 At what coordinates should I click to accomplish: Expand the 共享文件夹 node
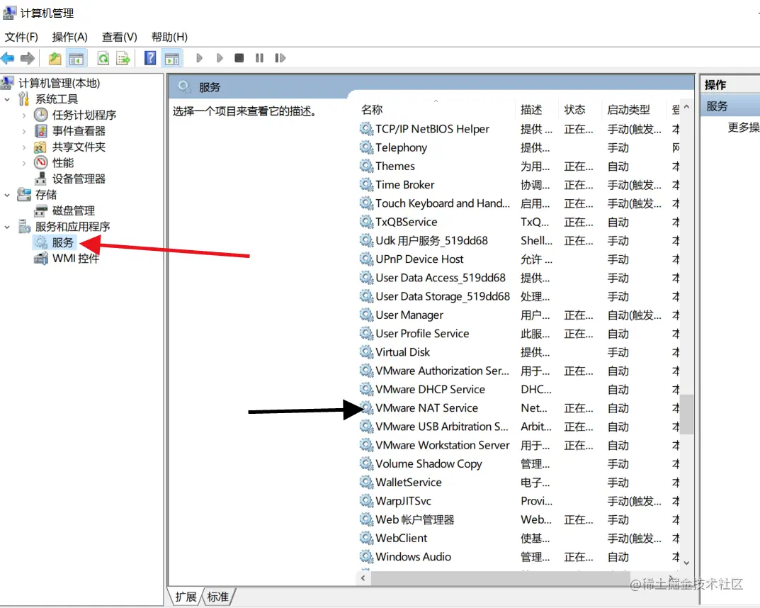coord(24,147)
